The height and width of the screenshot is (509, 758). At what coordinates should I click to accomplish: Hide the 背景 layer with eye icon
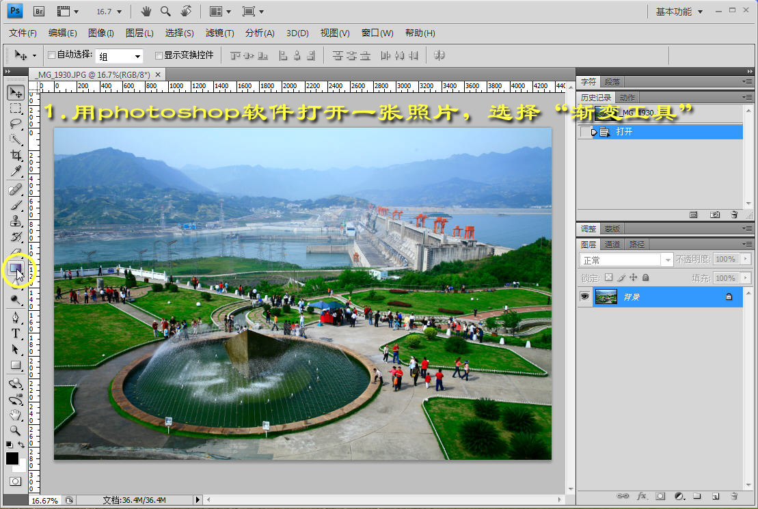[584, 297]
